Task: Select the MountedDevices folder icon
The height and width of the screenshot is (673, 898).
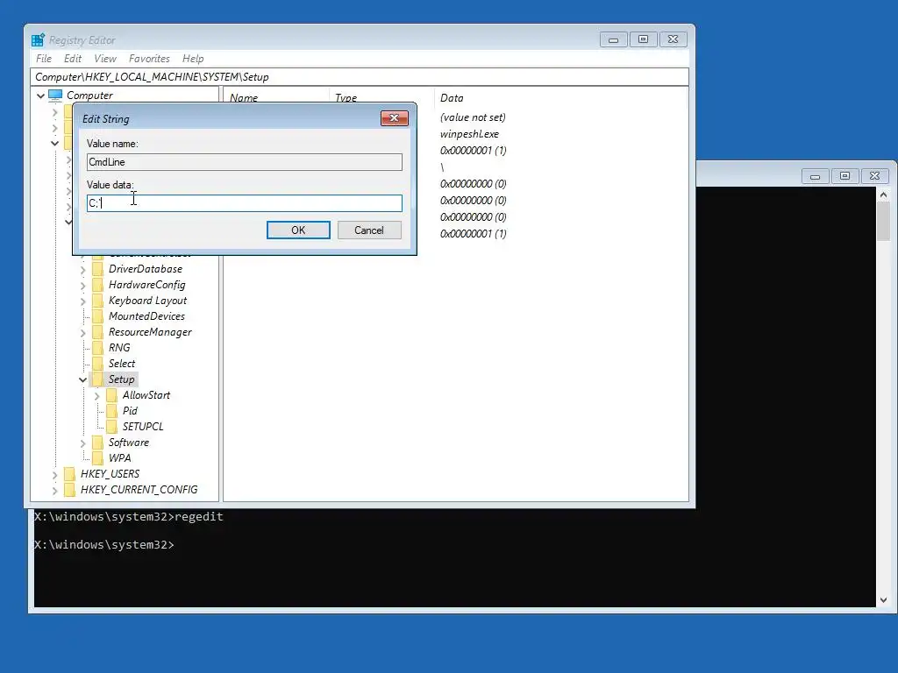Action: click(98, 315)
